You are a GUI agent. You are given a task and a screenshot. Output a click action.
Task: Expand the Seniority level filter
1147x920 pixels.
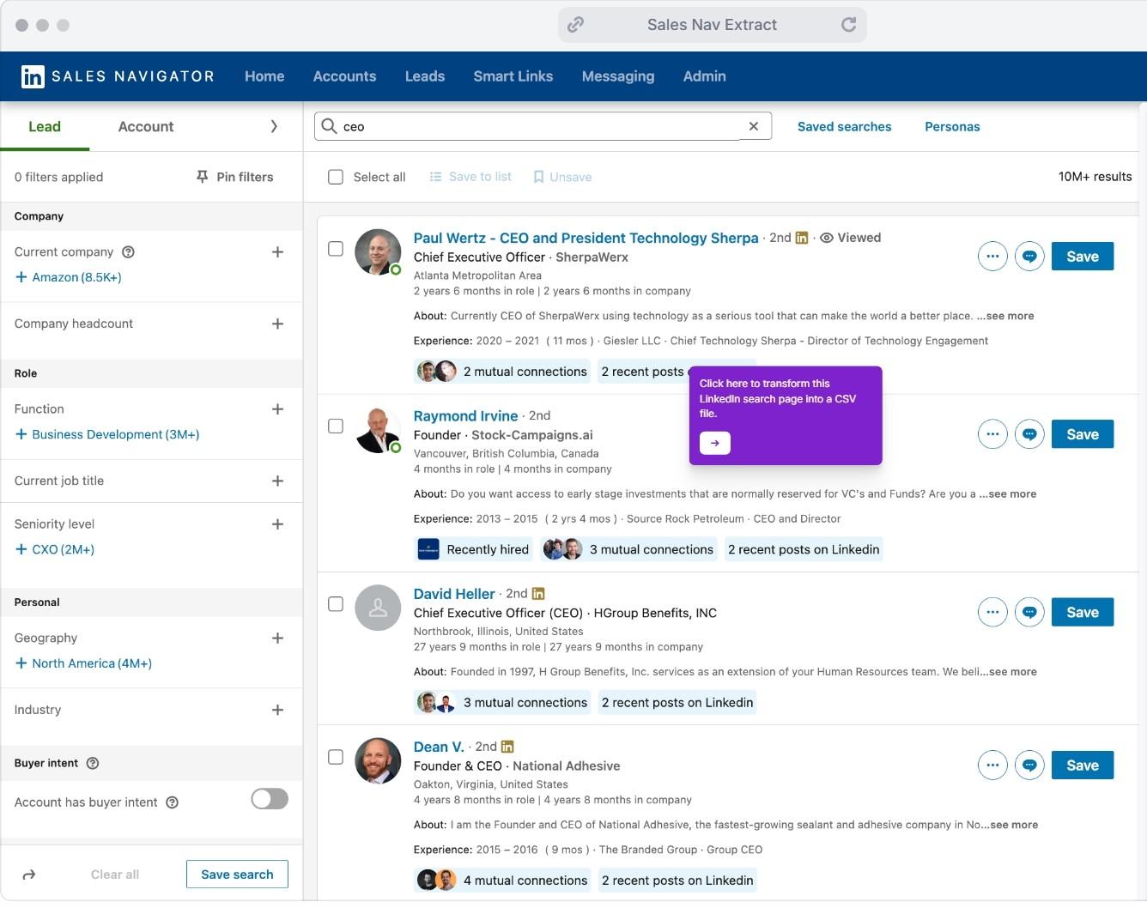(x=277, y=524)
